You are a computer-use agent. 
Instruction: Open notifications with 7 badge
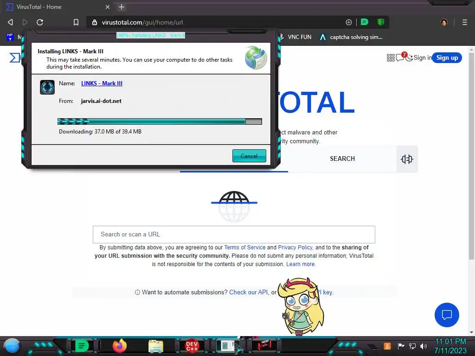pos(400,57)
